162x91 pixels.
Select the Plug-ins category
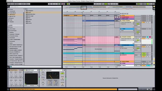(12, 18)
